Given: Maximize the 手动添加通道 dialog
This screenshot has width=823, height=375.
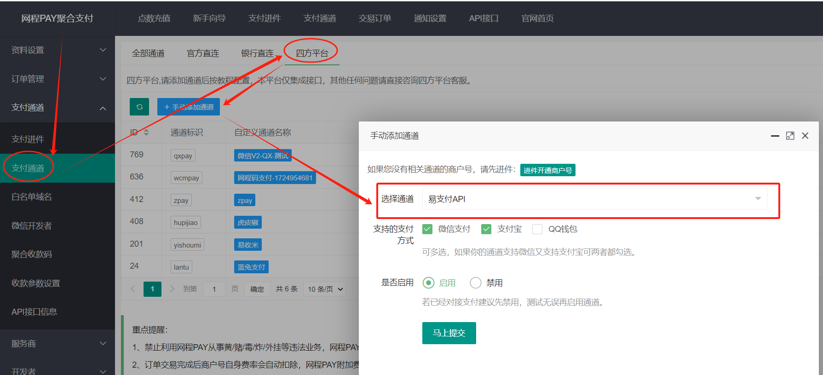Looking at the screenshot, I should coord(790,136).
